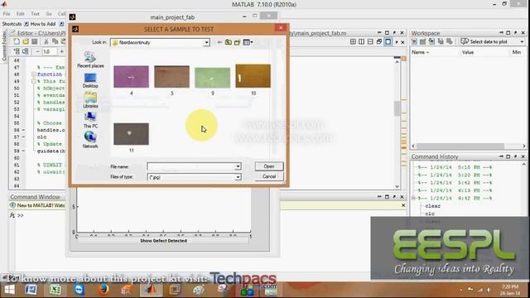Open the MATLAB Text menu

coord(35,14)
